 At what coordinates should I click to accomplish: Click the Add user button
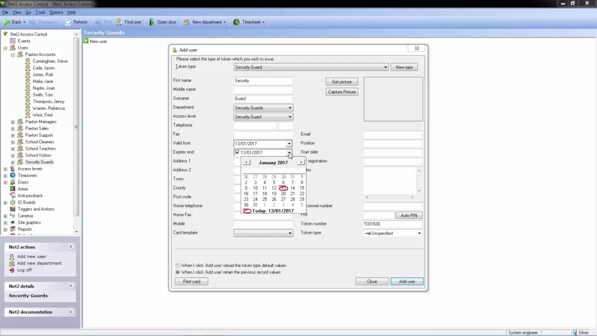pos(407,281)
